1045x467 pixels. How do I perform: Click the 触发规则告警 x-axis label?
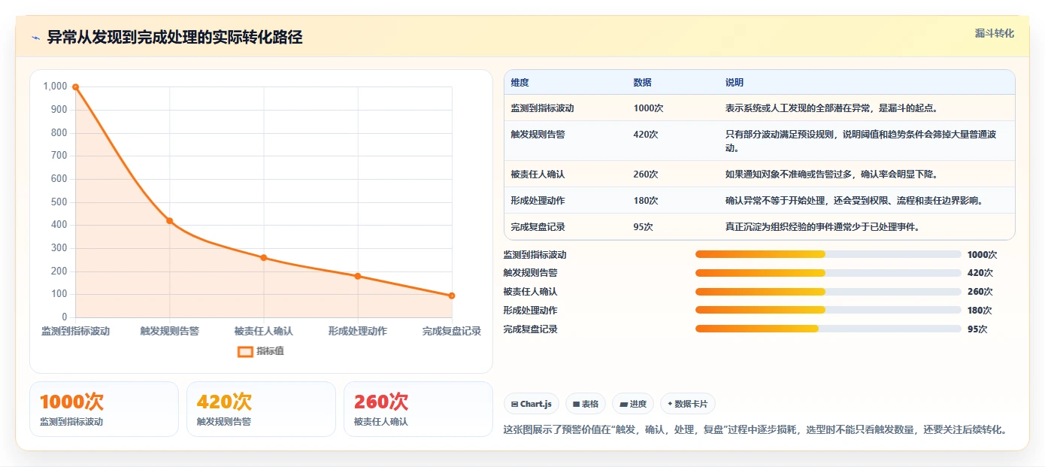(x=170, y=331)
